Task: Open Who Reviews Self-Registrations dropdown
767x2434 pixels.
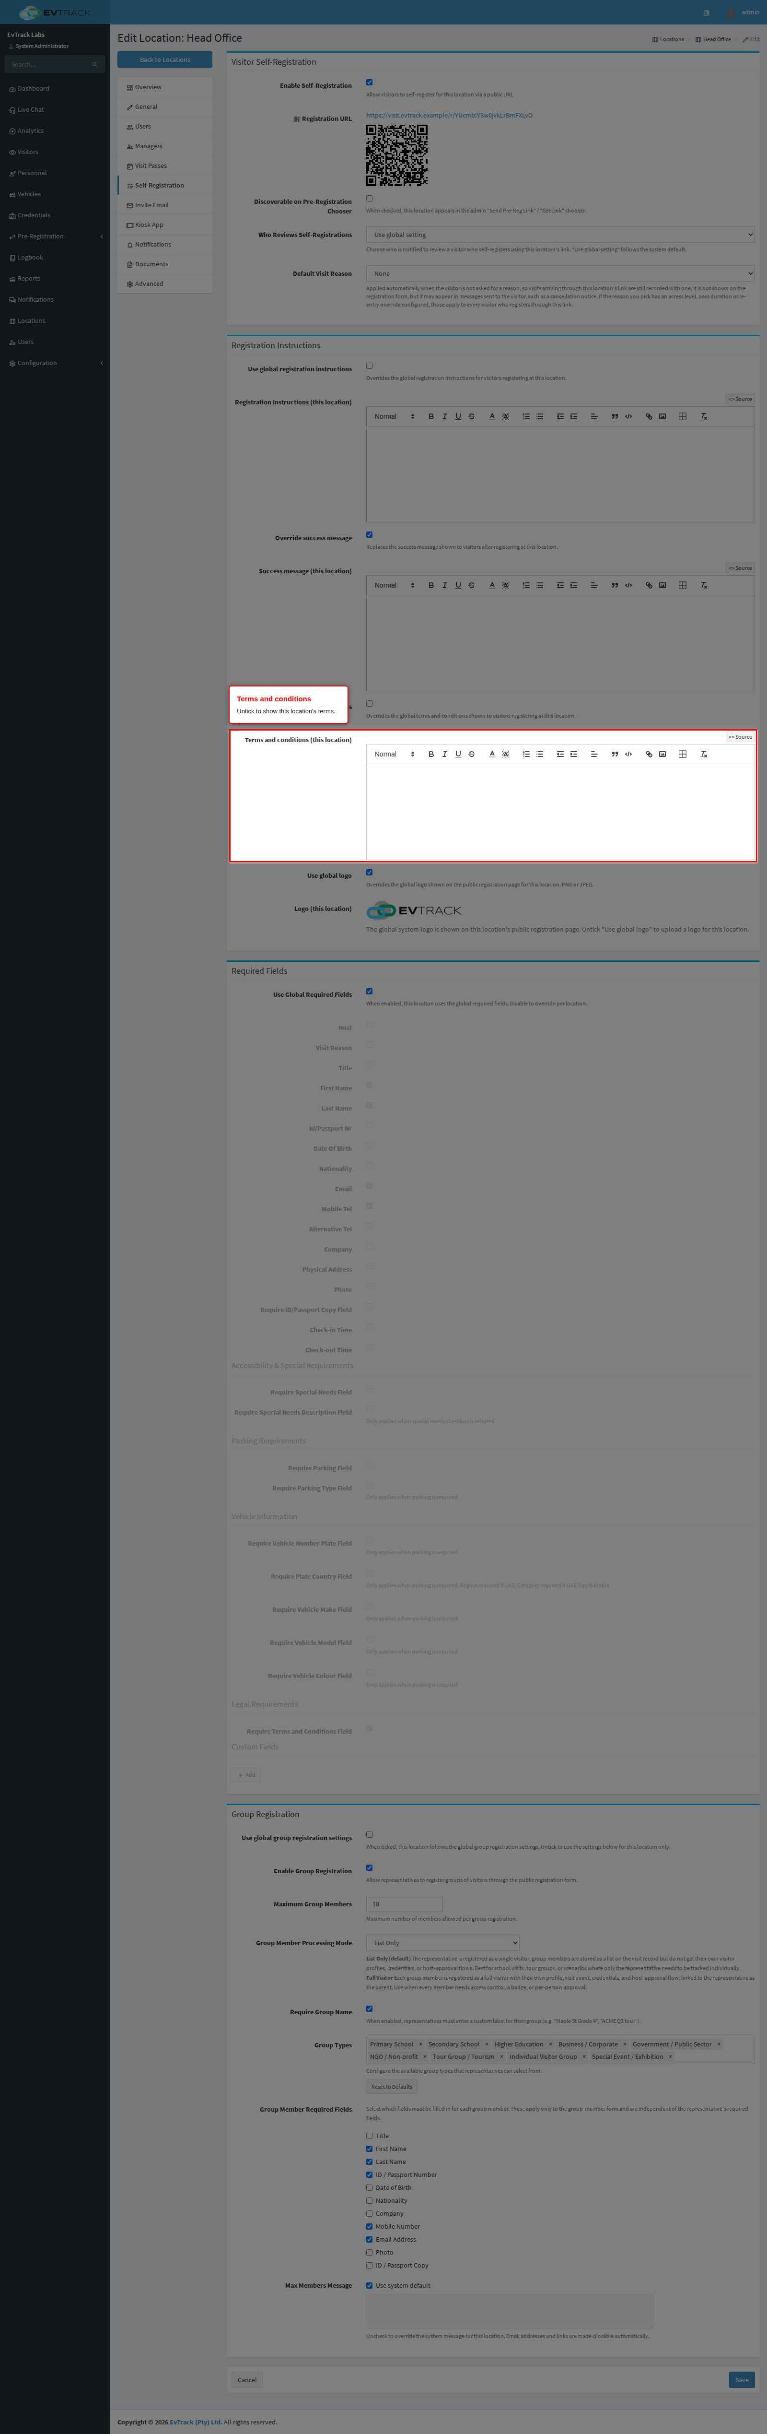Action: pos(560,234)
